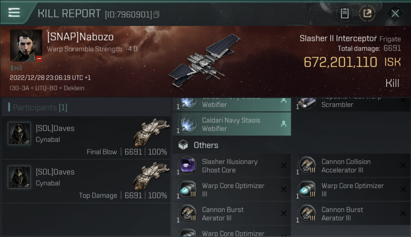
Task: Click the Caldari Navy Stasis Webifier icon
Action: 187,124
